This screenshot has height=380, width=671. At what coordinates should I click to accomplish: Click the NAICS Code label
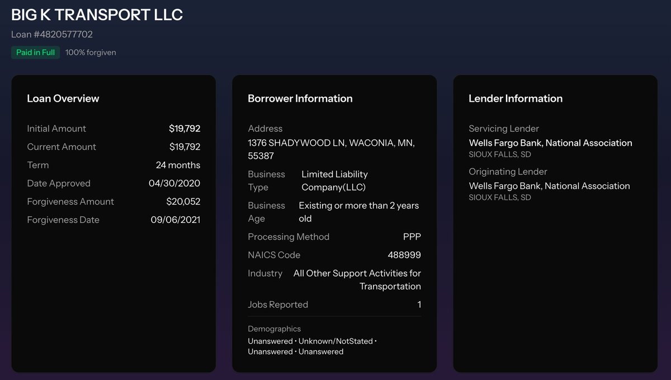tap(274, 255)
